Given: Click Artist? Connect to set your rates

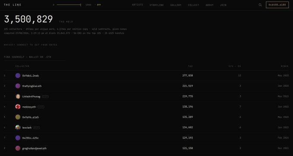Looking at the screenshot, I should point(31,45).
